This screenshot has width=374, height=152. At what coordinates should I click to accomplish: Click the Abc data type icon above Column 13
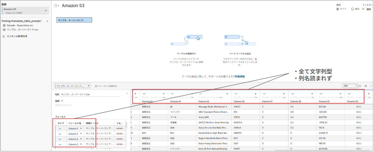click(144, 93)
